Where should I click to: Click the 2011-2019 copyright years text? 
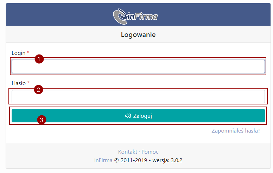134,160
